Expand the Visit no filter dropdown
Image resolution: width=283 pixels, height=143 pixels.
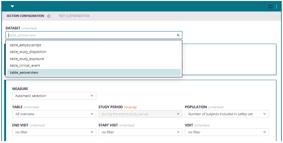(227, 132)
